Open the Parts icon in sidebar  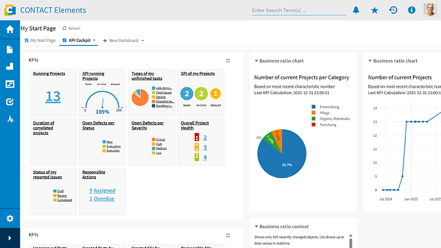10,67
